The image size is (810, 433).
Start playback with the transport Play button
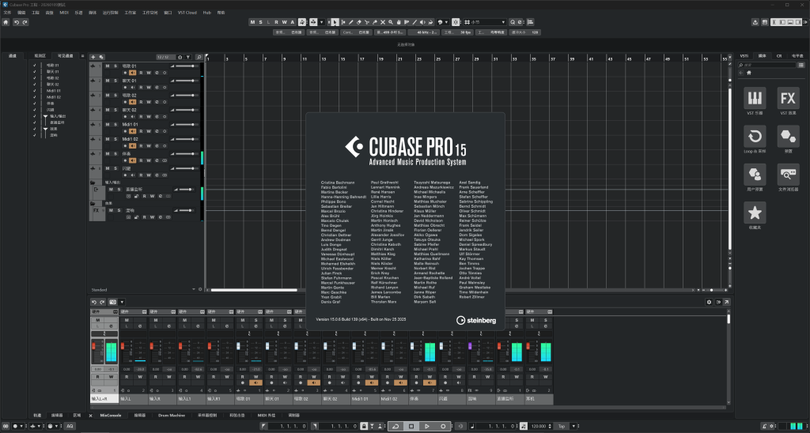(426, 427)
